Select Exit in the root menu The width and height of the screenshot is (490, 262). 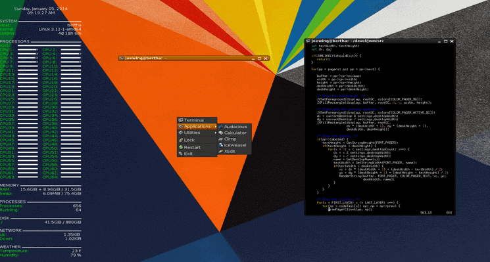coord(197,154)
